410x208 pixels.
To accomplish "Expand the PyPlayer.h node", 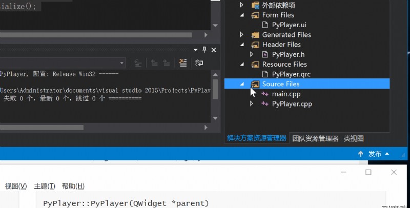I will (x=251, y=54).
